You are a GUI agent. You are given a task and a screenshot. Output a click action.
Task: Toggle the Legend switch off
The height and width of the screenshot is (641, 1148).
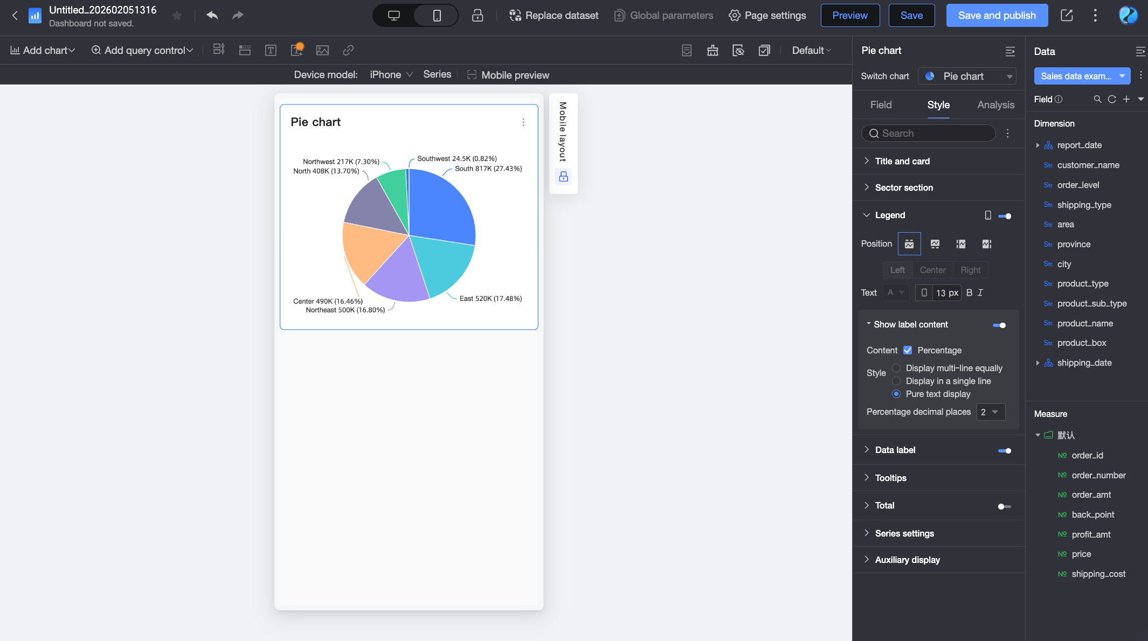click(1005, 216)
